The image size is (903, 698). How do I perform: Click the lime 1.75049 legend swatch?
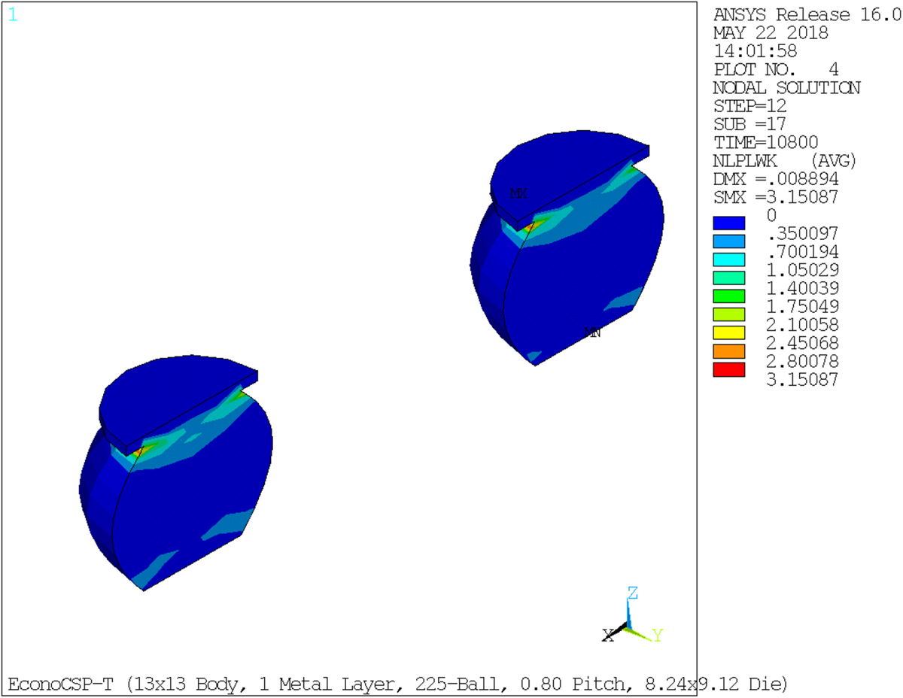pyautogui.click(x=729, y=314)
